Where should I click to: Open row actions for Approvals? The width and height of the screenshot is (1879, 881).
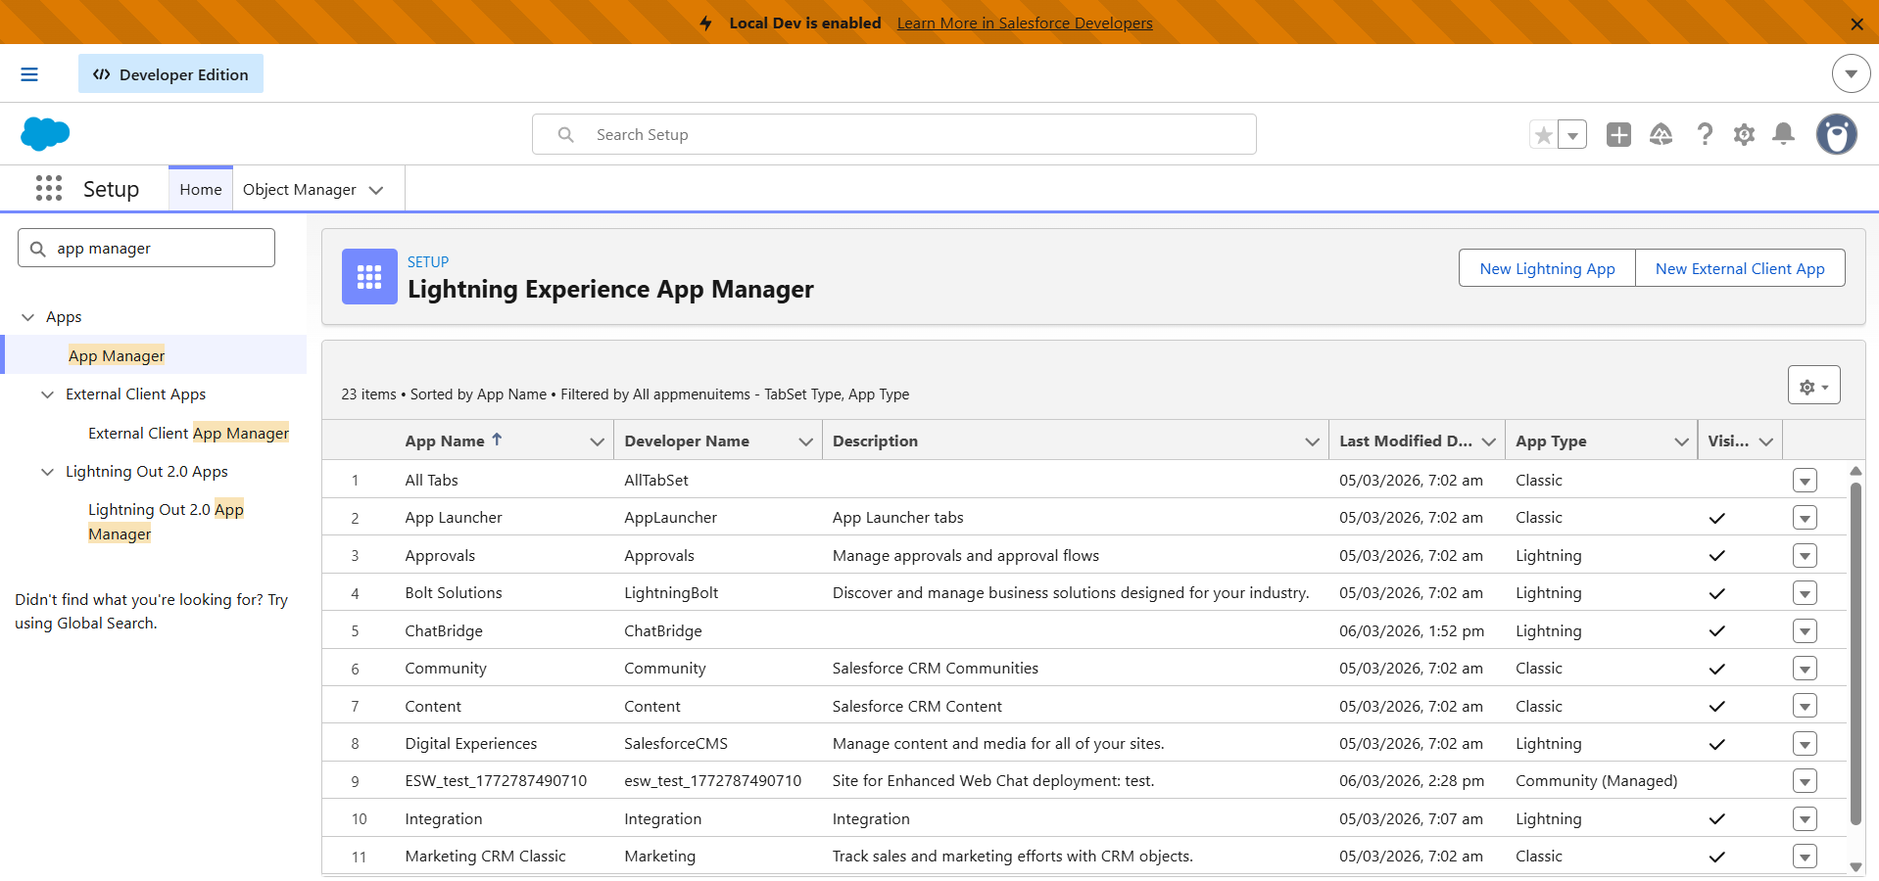point(1805,556)
